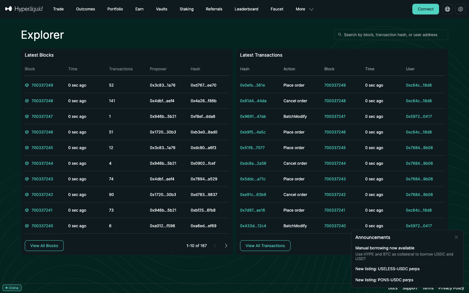Expand the More menu

[x=305, y=9]
